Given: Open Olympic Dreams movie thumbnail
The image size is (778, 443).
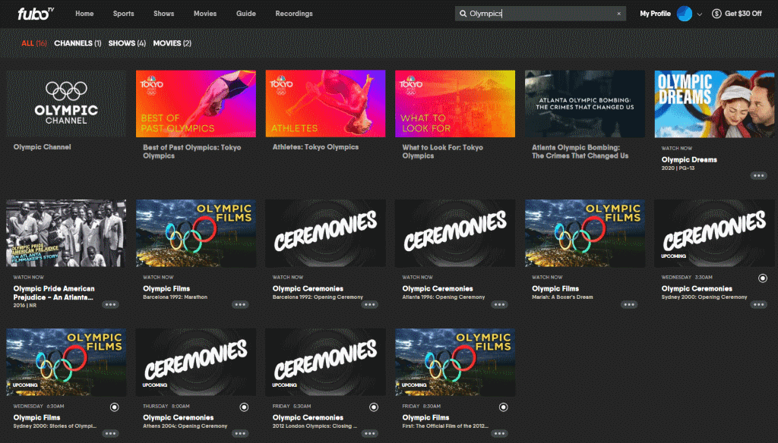Looking at the screenshot, I should 714,104.
